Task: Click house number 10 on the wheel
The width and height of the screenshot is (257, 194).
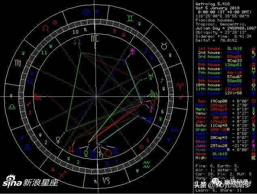Action: coord(76,32)
